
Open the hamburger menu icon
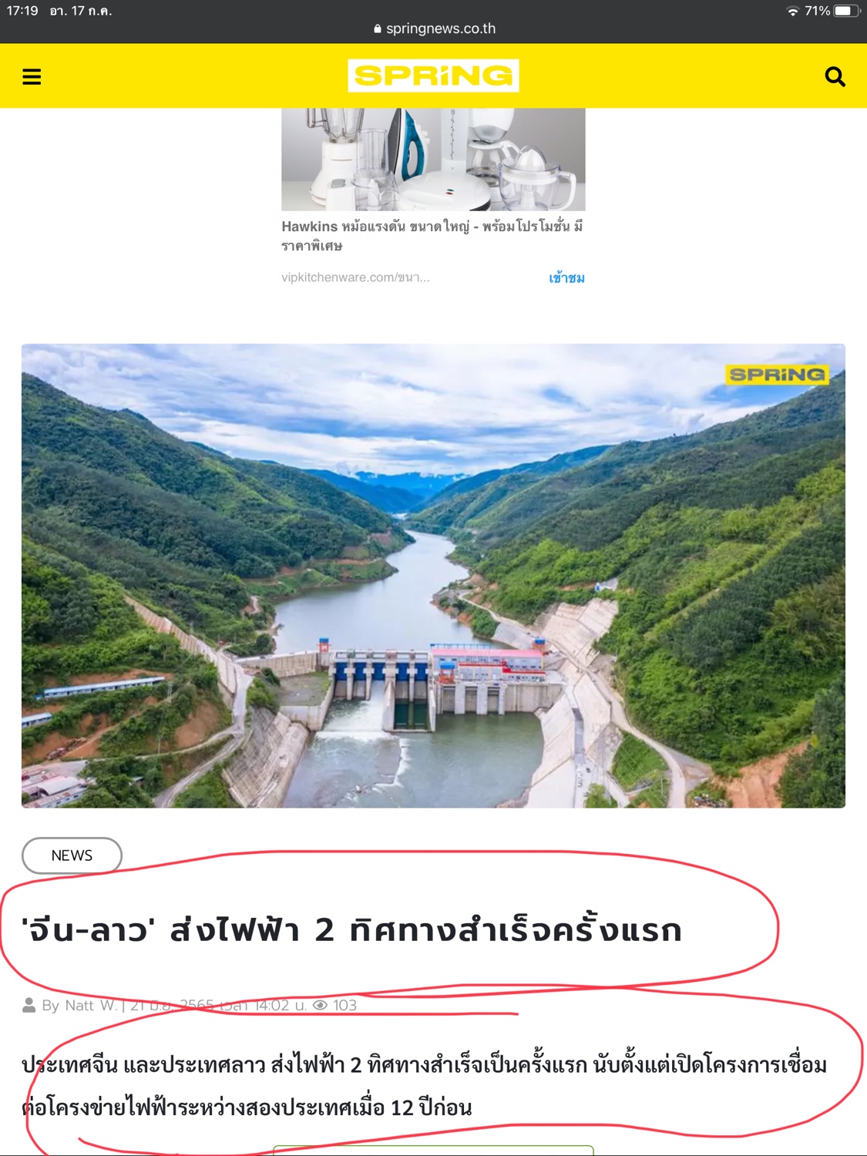32,76
